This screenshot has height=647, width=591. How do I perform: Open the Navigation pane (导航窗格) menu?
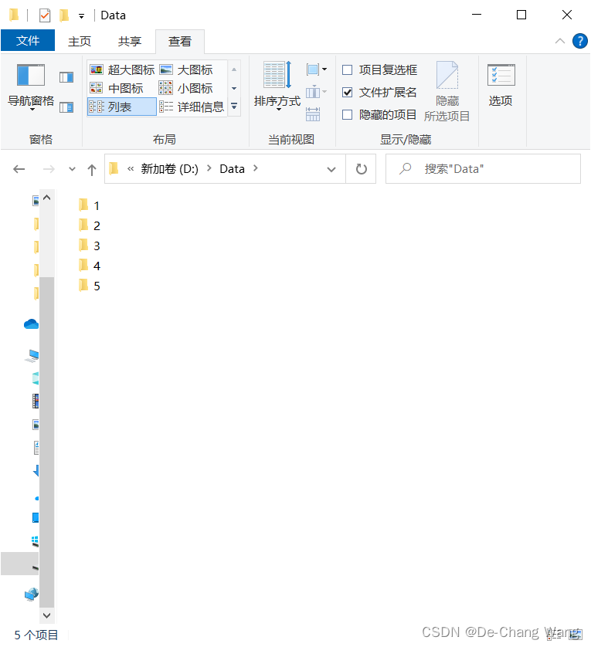tap(31, 87)
